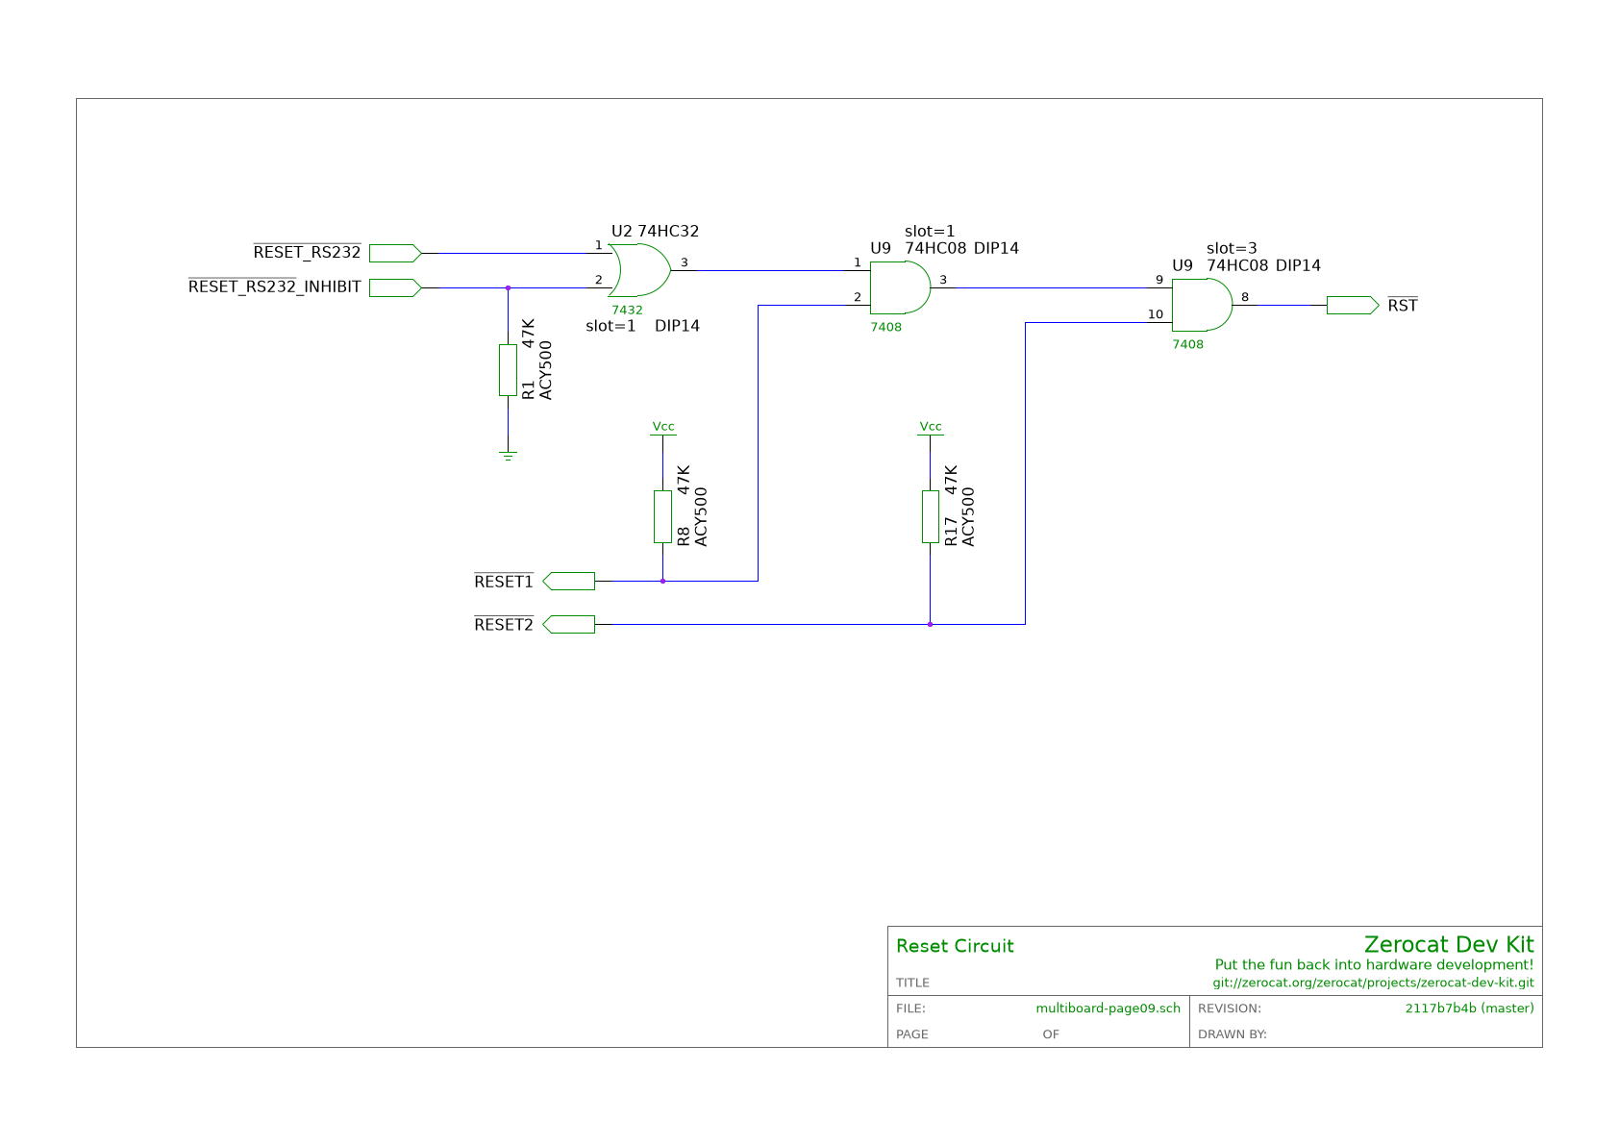
Task: Select the 'RESET1' label text
Action: click(x=504, y=581)
